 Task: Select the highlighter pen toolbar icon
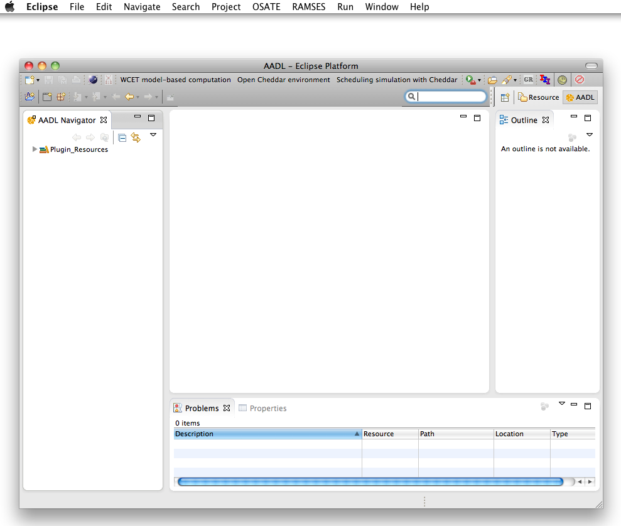507,80
